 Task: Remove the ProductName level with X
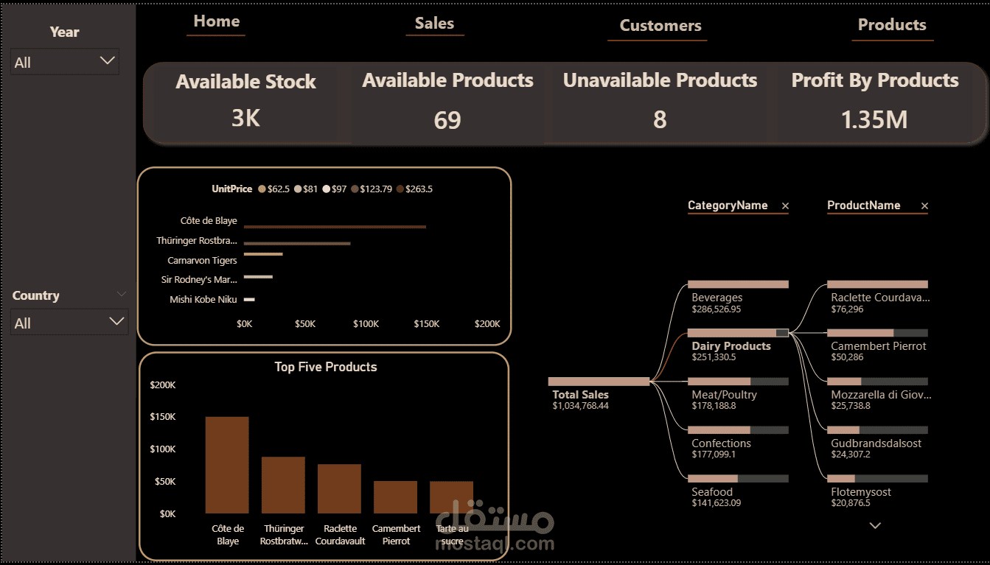pos(924,206)
